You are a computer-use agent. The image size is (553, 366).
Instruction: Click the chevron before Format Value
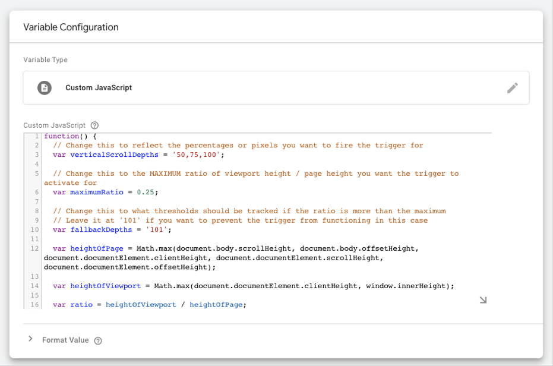point(30,339)
